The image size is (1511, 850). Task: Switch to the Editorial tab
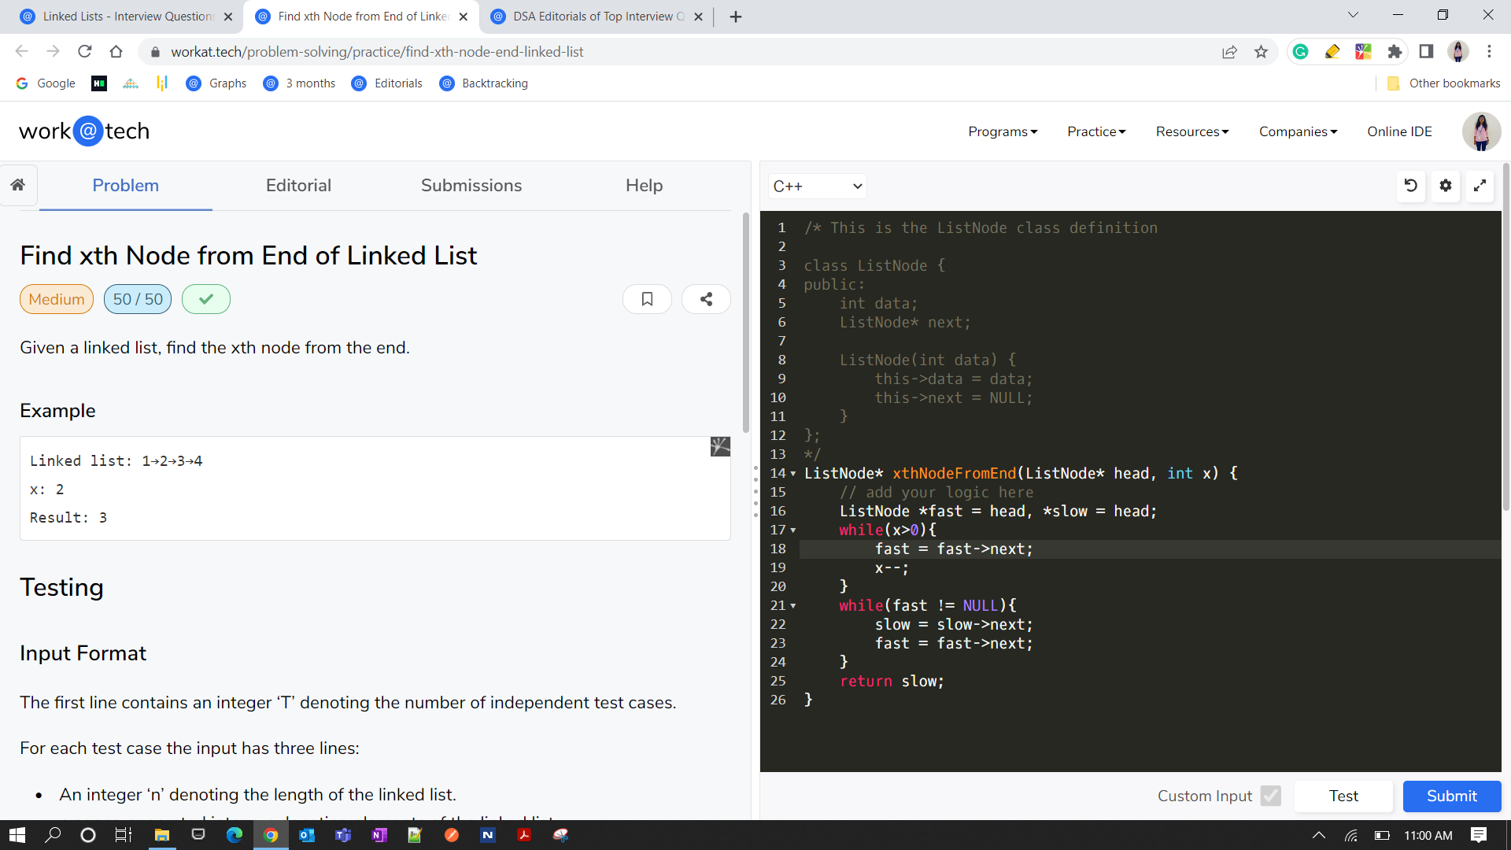[x=297, y=186]
